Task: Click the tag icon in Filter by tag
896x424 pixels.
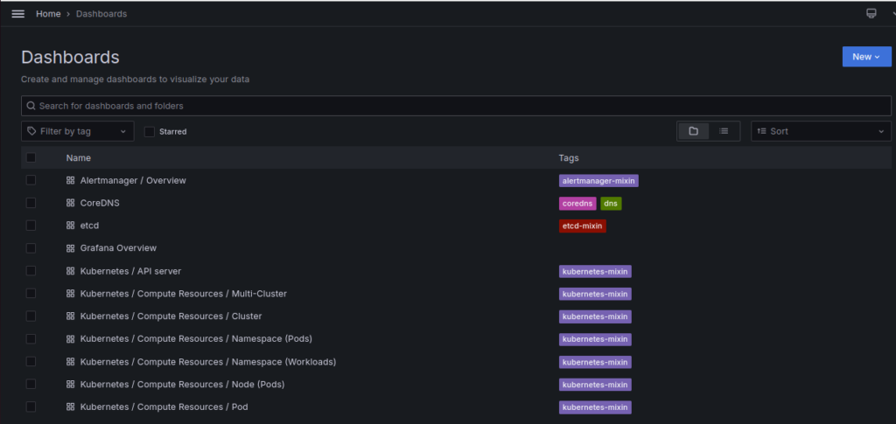Action: [x=32, y=131]
